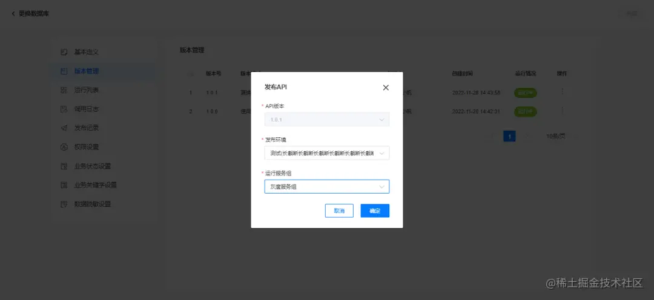Viewport: 654px width, 300px height.
Task: Expand the 发布环境 dropdown
Action: pos(326,153)
